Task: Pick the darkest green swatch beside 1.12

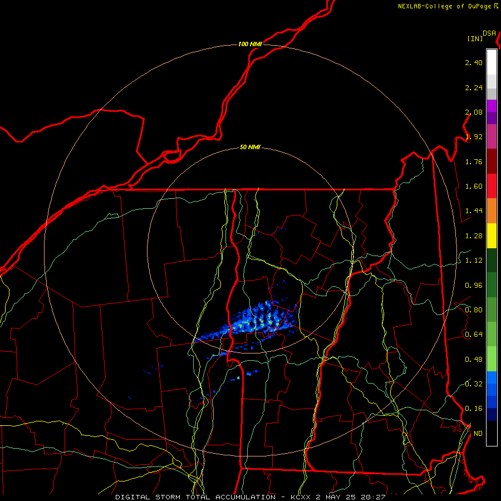Action: point(492,260)
